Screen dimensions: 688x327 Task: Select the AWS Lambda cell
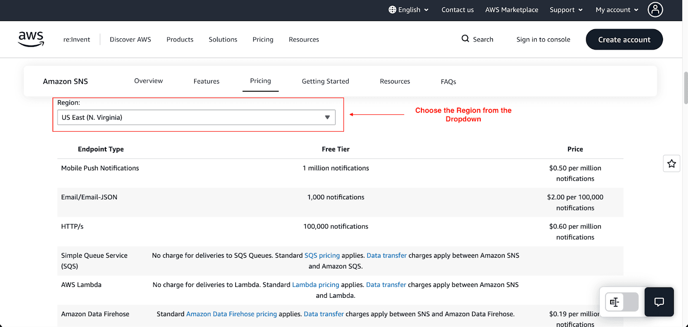click(81, 285)
